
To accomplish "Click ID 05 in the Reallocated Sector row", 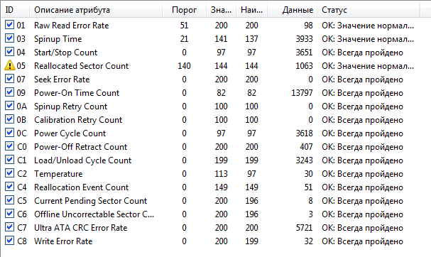I will coord(21,66).
